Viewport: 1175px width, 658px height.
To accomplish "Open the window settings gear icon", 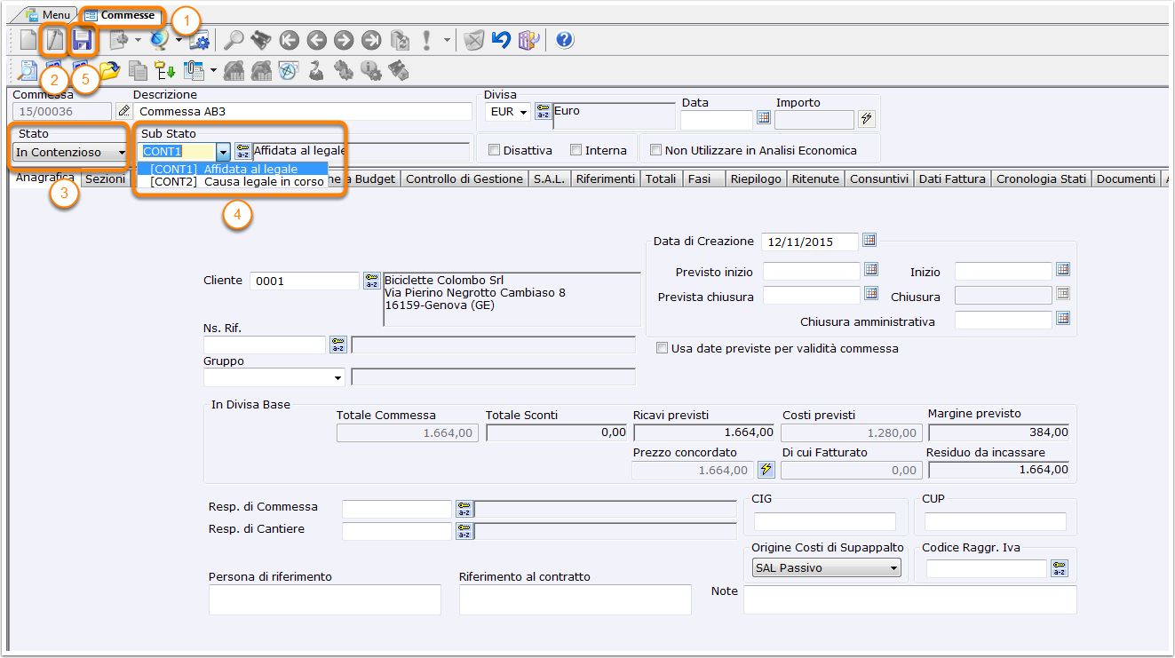I will [199, 40].
